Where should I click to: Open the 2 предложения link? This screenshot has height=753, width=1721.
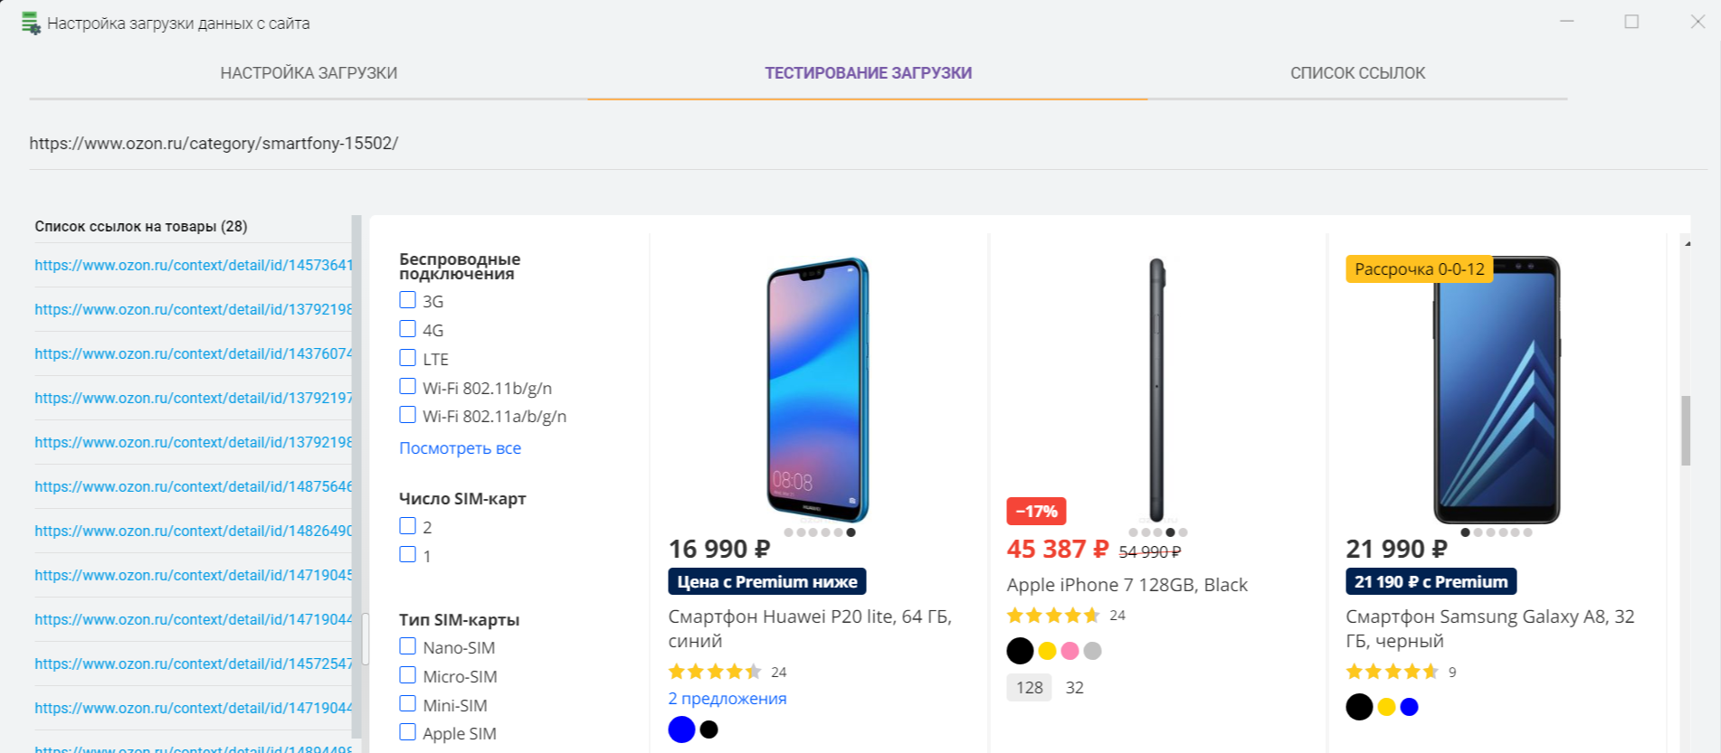(x=727, y=699)
